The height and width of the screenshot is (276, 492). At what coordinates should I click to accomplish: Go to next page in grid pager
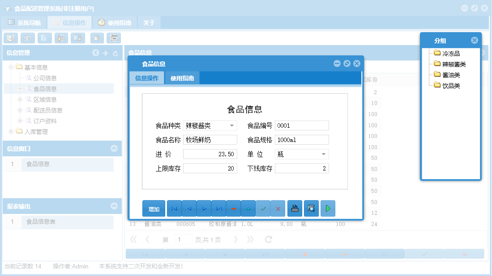click(235, 239)
